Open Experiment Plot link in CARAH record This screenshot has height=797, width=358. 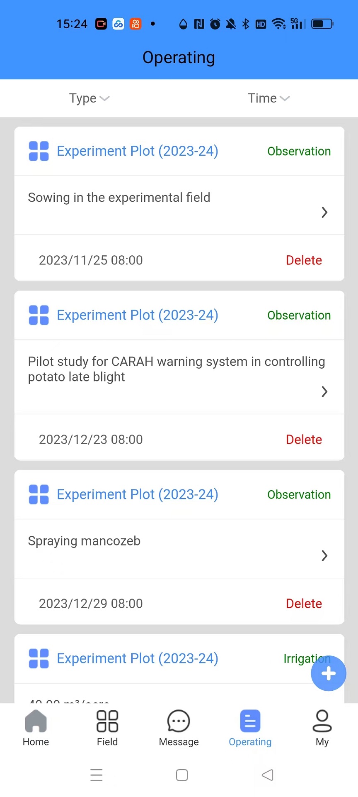[137, 315]
